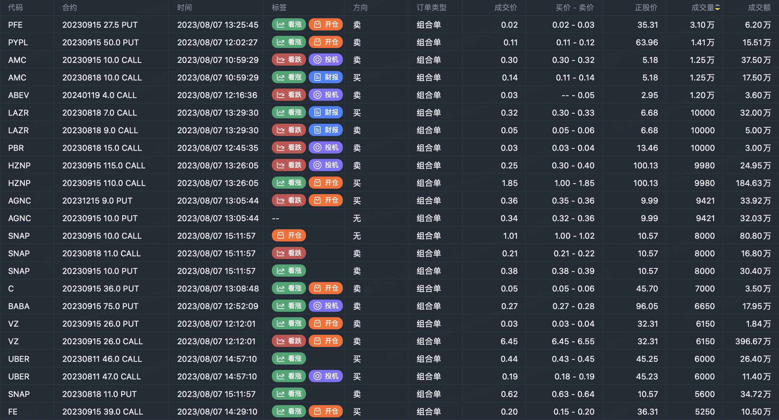
Task: Click contract 20240119 4.0 CALL
Action: click(x=100, y=95)
